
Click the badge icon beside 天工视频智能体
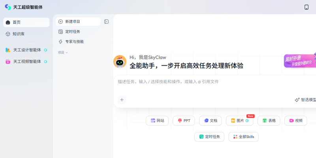[x=45, y=62]
